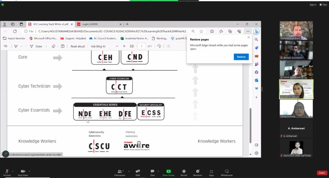Unmute the Zoom microphone
This screenshot has height=178, width=329.
(7, 173)
